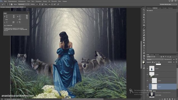
Task: Open the workspace switcher dropdown
Action: point(168,4)
